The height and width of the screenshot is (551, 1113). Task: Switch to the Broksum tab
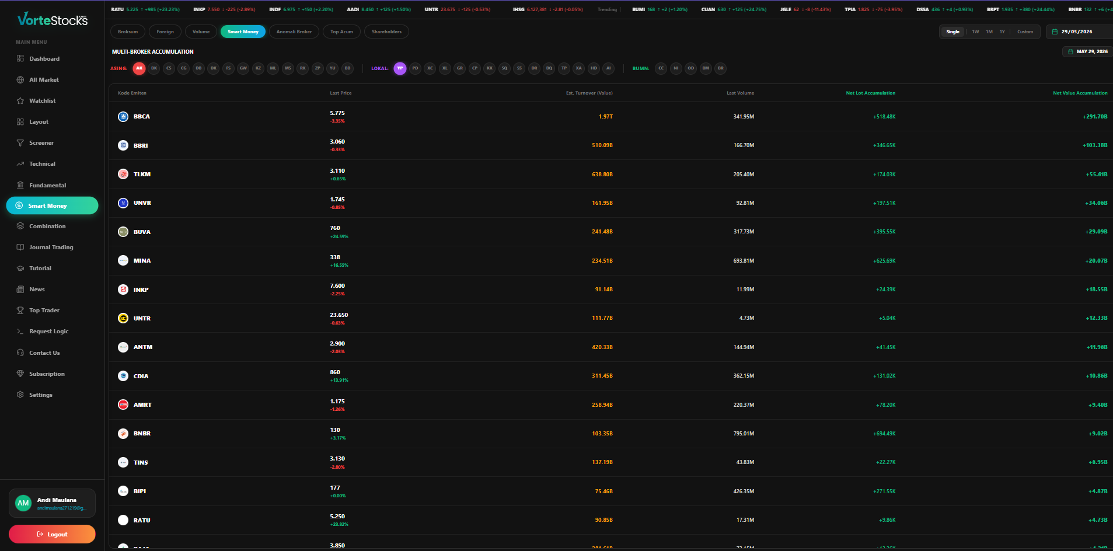coord(128,32)
